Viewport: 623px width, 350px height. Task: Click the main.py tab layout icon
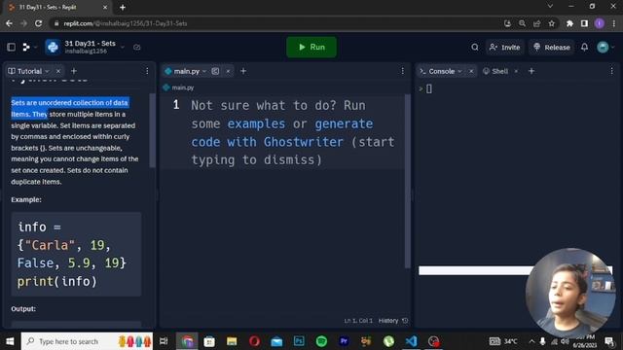coord(215,71)
